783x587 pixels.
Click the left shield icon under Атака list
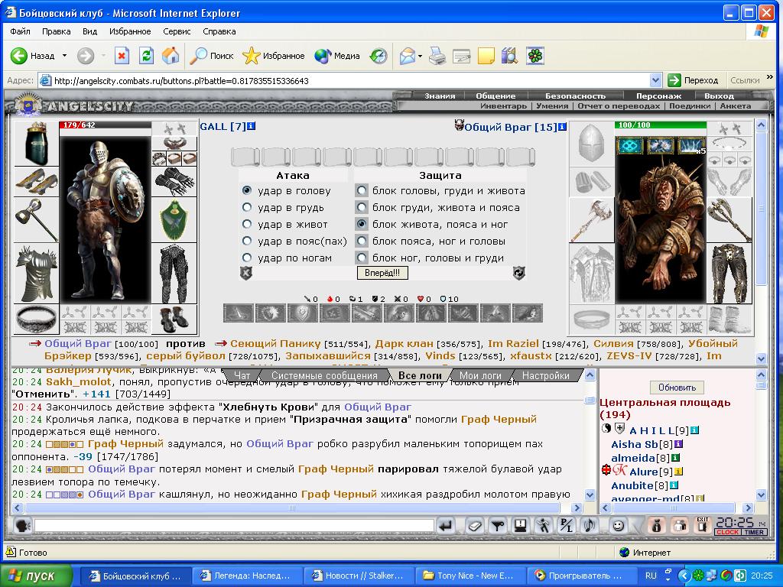tap(246, 273)
